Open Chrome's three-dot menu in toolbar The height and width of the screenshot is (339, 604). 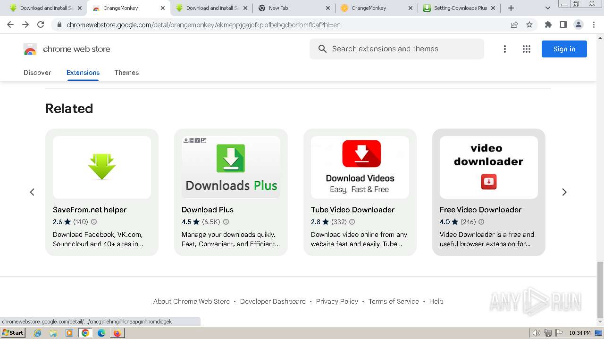coord(594,24)
